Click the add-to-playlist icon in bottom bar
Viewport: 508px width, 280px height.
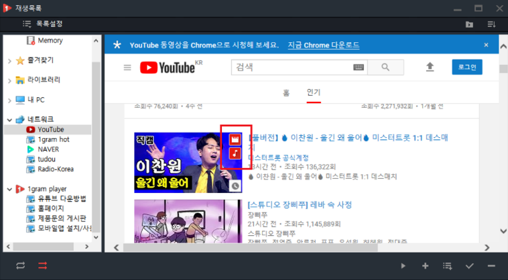(448, 266)
